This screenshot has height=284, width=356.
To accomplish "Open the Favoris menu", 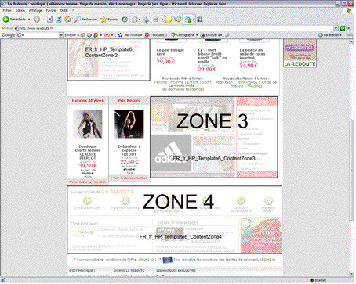I will click(x=51, y=10).
